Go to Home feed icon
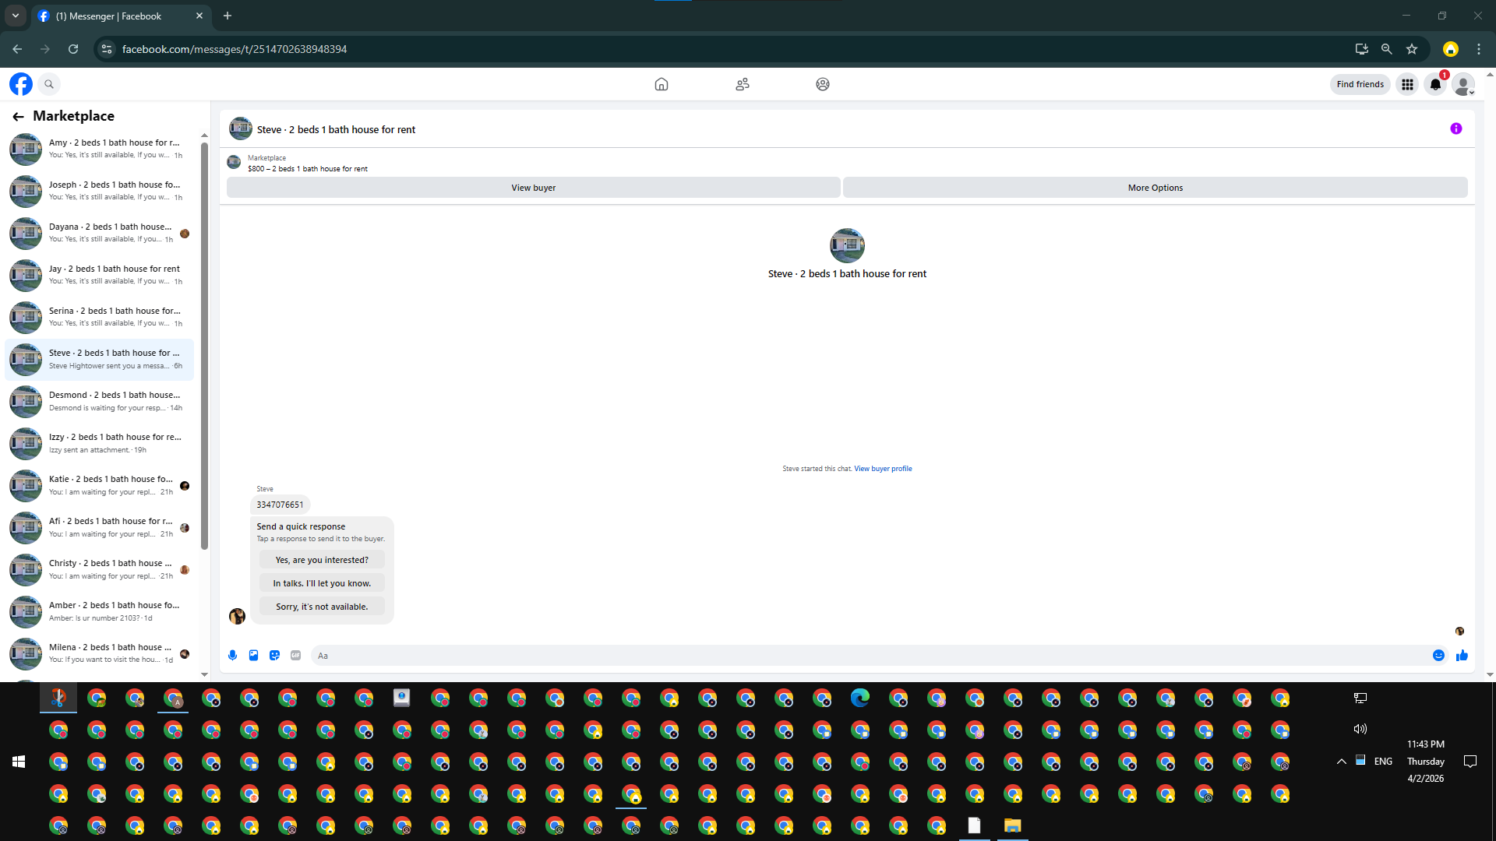Screen dimensions: 1496x841 tap(662, 84)
